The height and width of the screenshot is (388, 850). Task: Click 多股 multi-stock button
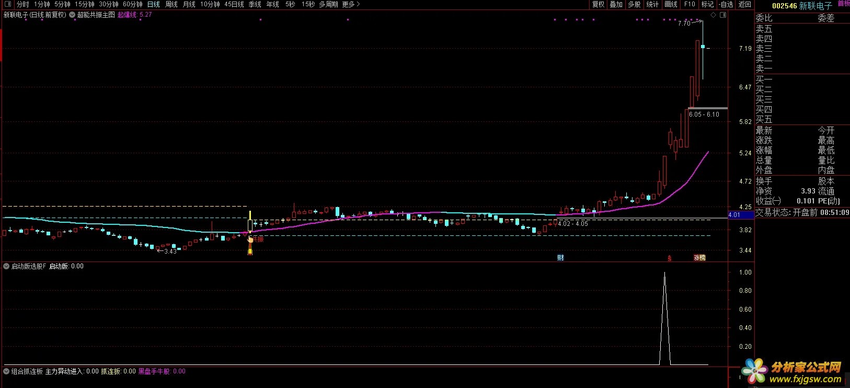pyautogui.click(x=634, y=4)
